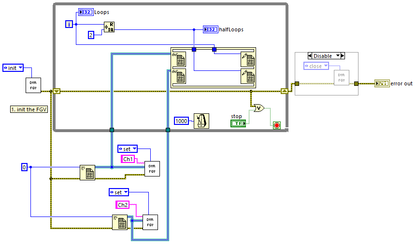The image size is (416, 244).
Task: Go to previous case with the left arrow by Disable
Action: pos(310,56)
